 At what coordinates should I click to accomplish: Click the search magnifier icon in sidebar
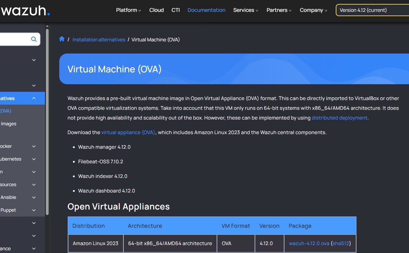34,39
